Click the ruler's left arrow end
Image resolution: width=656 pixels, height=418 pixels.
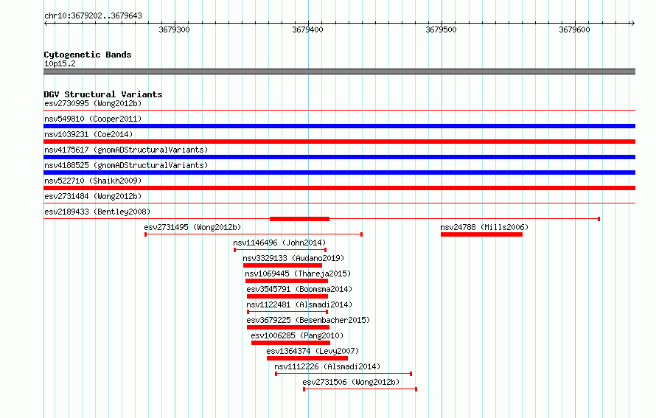pyautogui.click(x=46, y=23)
